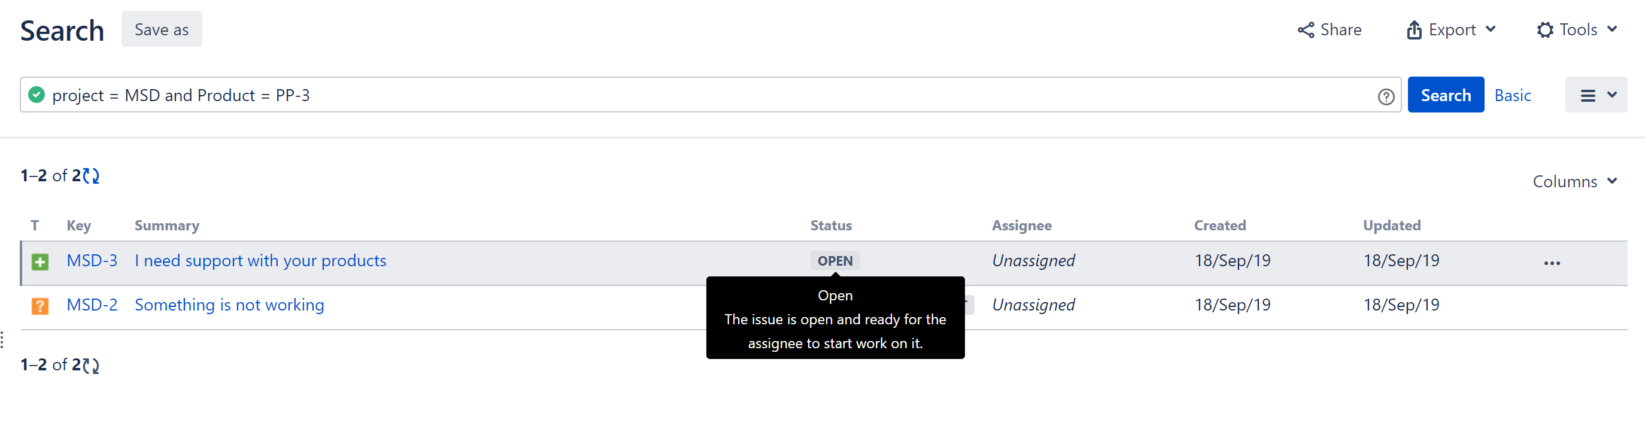Image resolution: width=1645 pixels, height=426 pixels.
Task: Open issue MSD-3 key link
Action: tap(92, 261)
